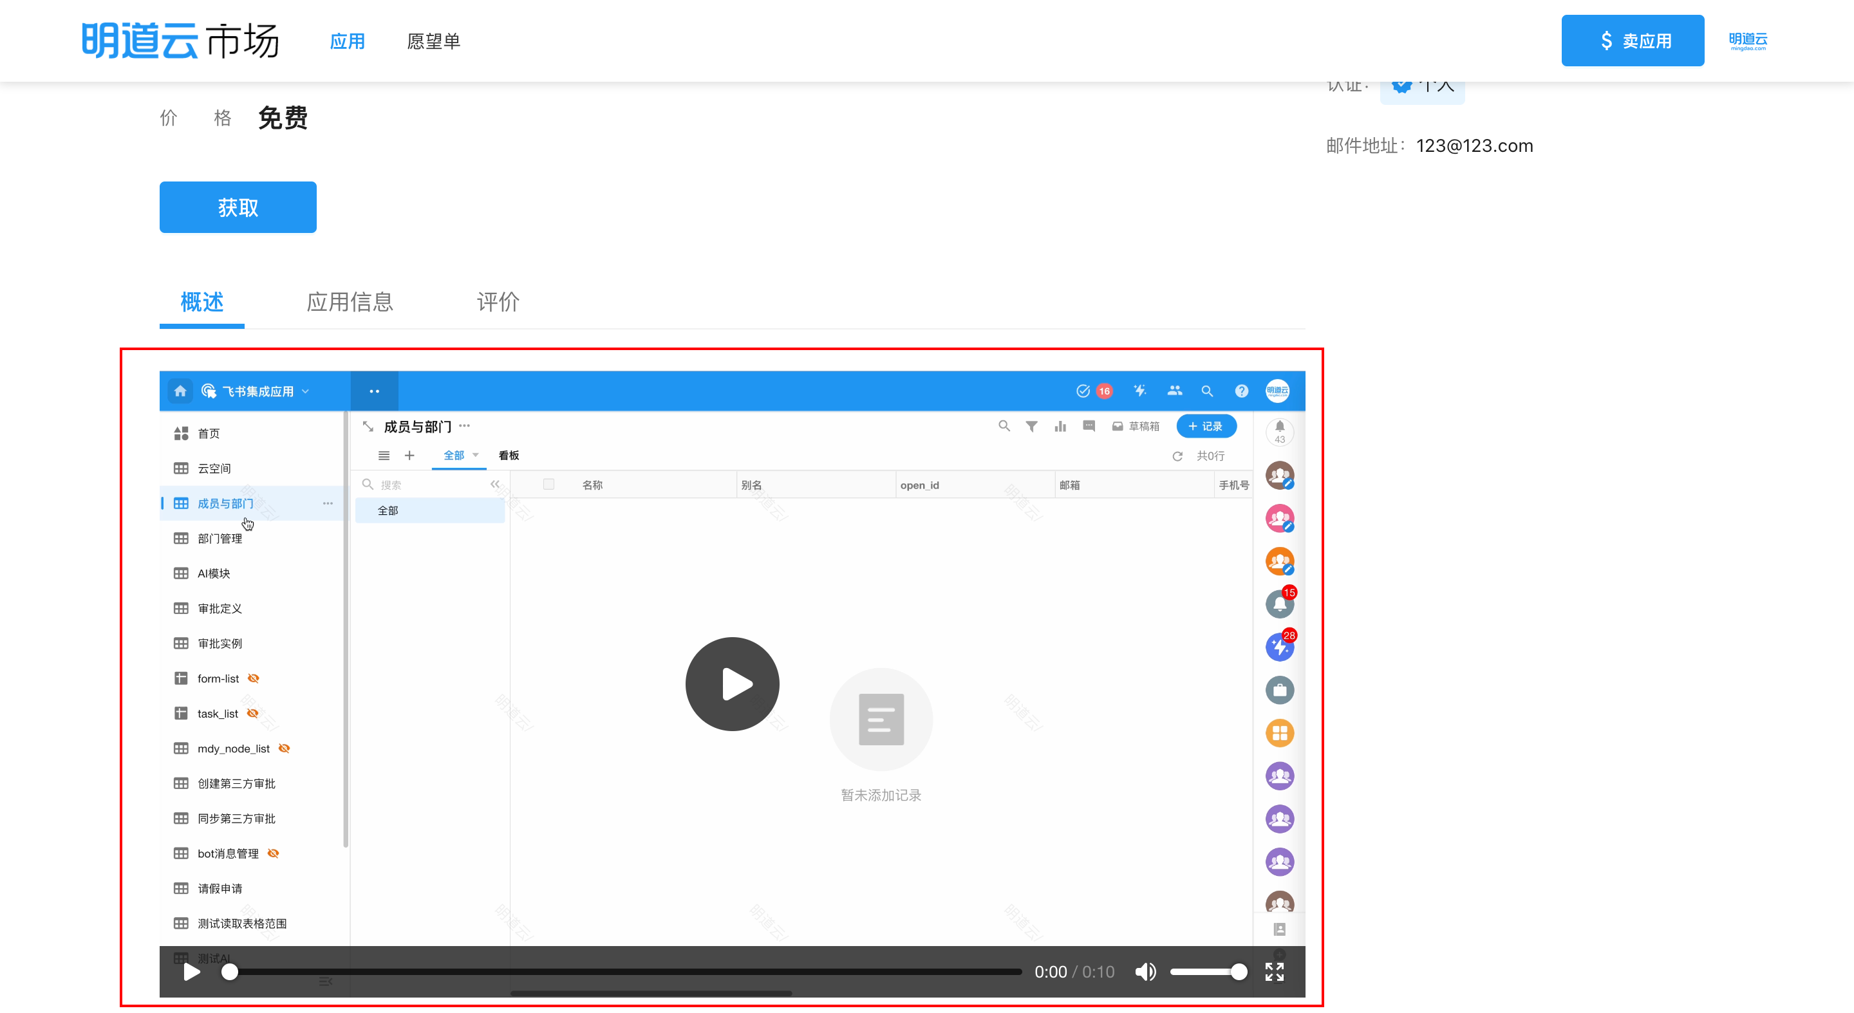1854x1013 pixels.
Task: Open the notification bell showing 43
Action: (x=1279, y=432)
